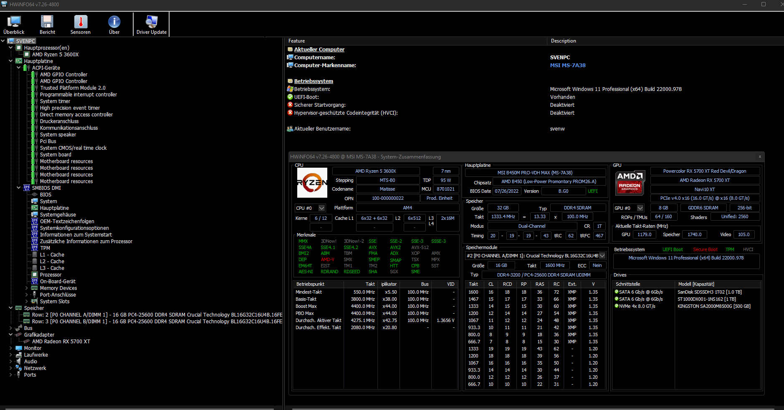The image size is (784, 410).
Task: Click the KINGSTON SA2000M8500G drive entry
Action: coord(714,306)
